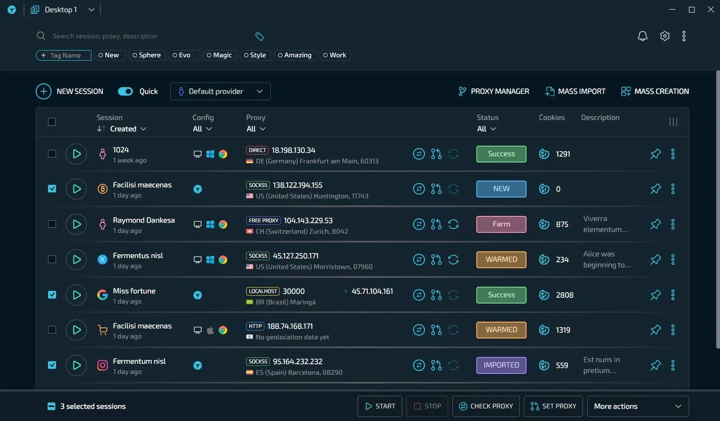
Task: Click the column settings icon
Action: [x=673, y=122]
